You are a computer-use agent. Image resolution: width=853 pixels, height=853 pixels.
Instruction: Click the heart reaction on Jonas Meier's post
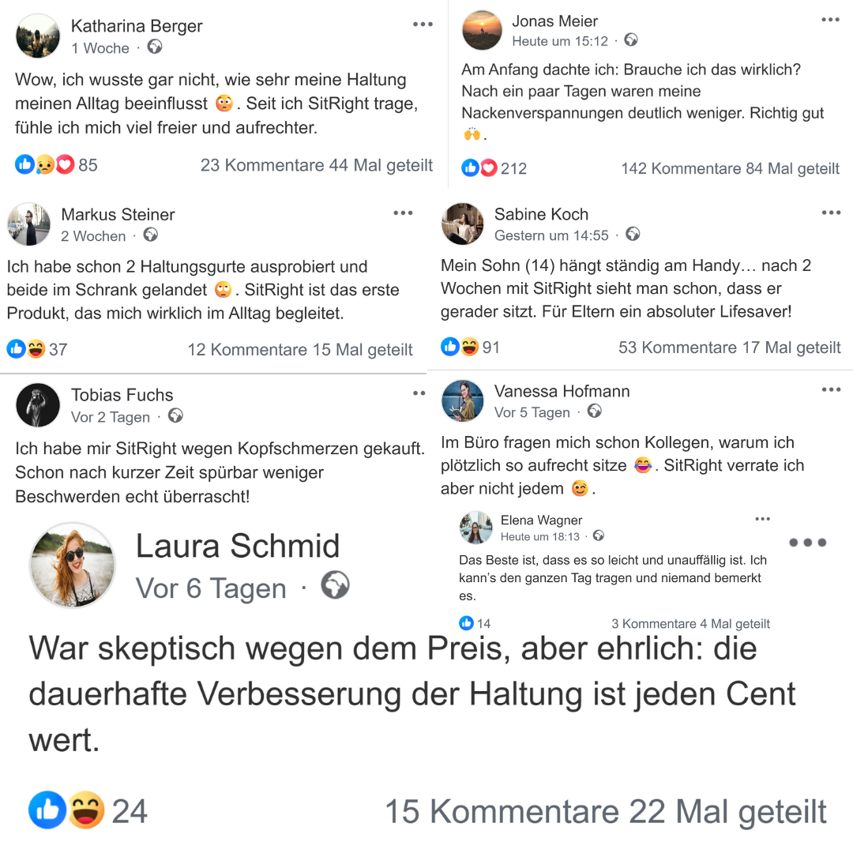(489, 167)
